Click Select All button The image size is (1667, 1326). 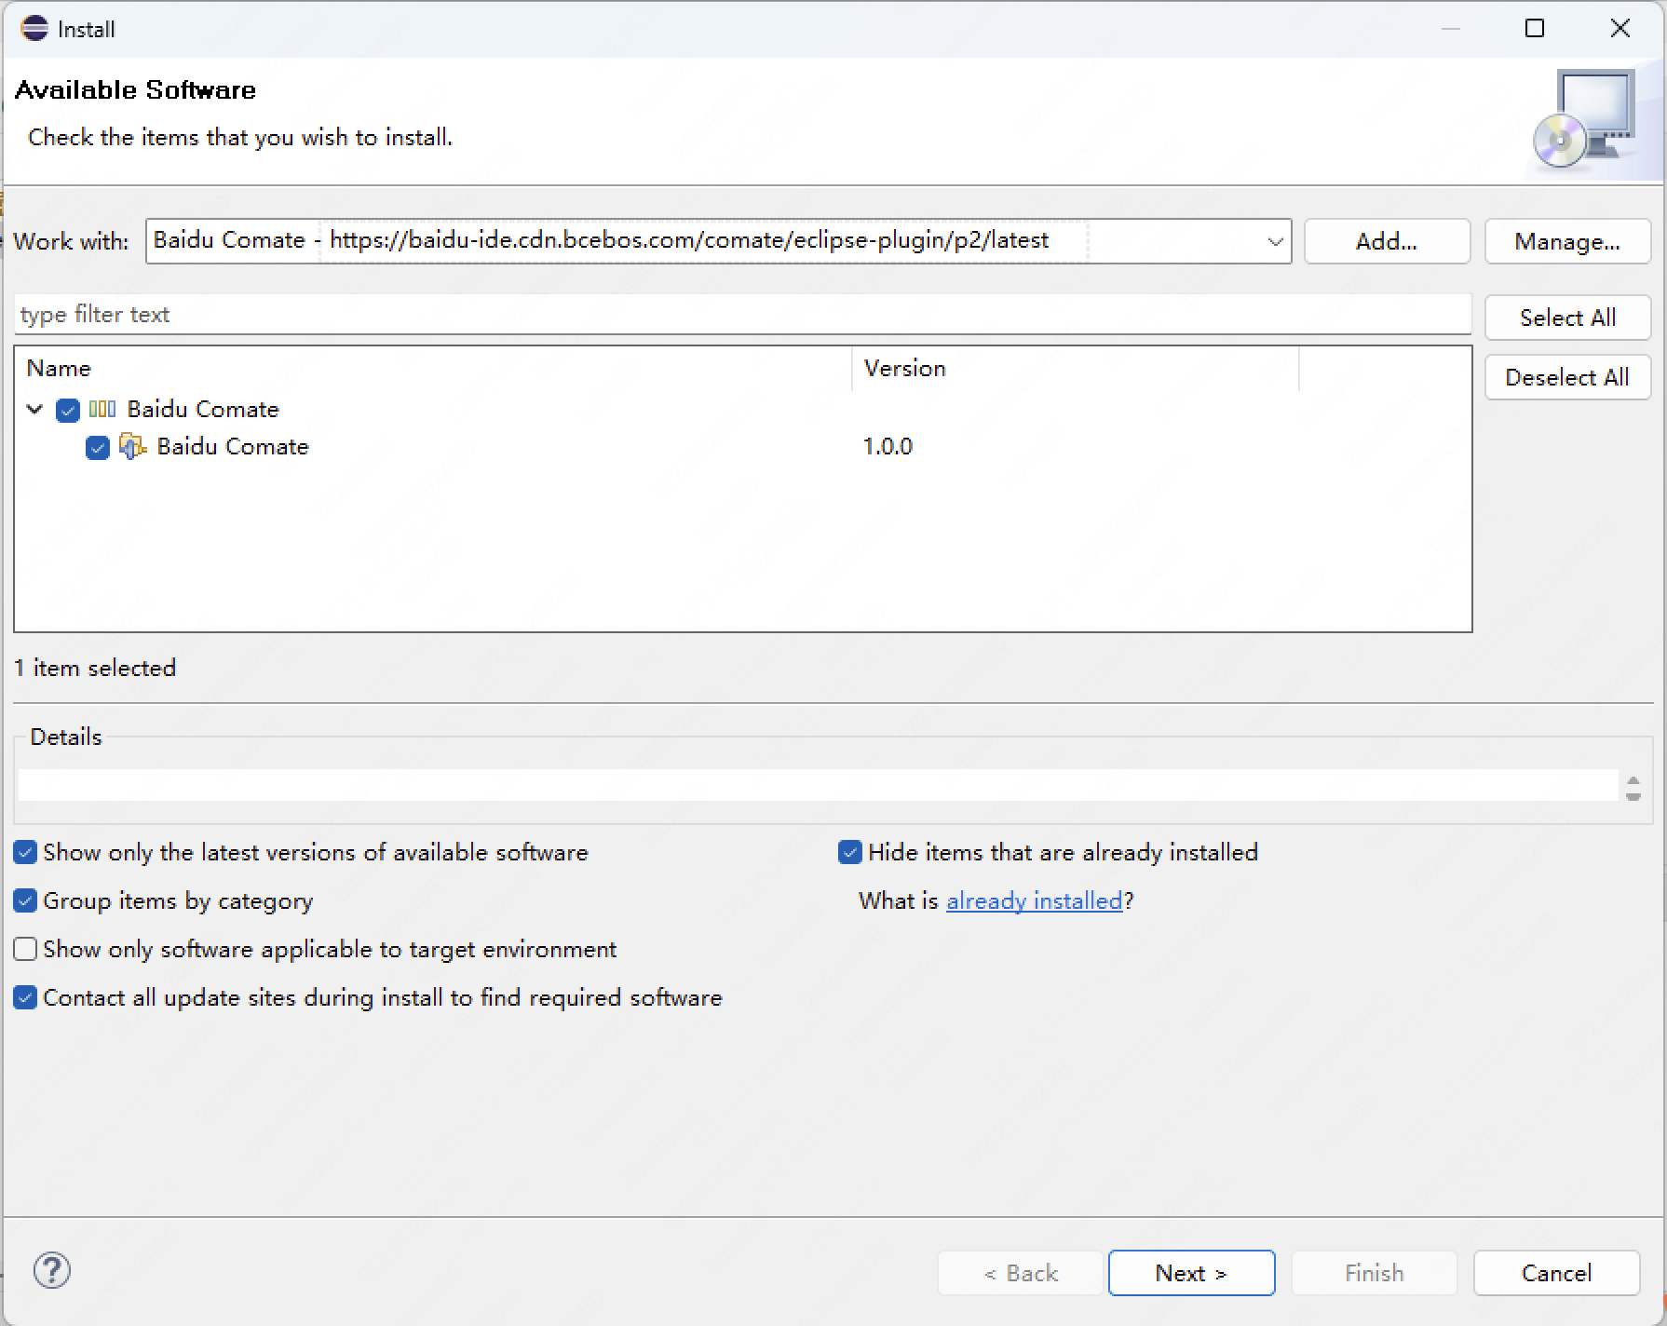(x=1567, y=318)
